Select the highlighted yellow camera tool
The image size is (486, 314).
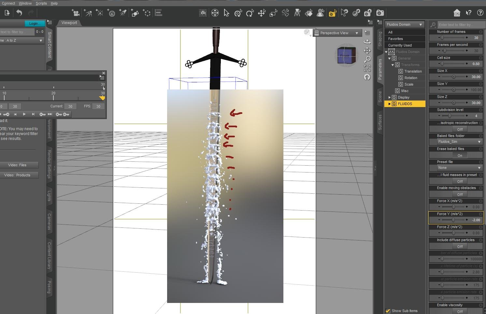coord(332,13)
